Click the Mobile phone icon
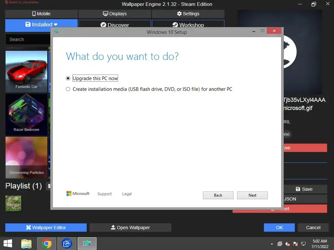This screenshot has width=334, height=250. coord(34,14)
